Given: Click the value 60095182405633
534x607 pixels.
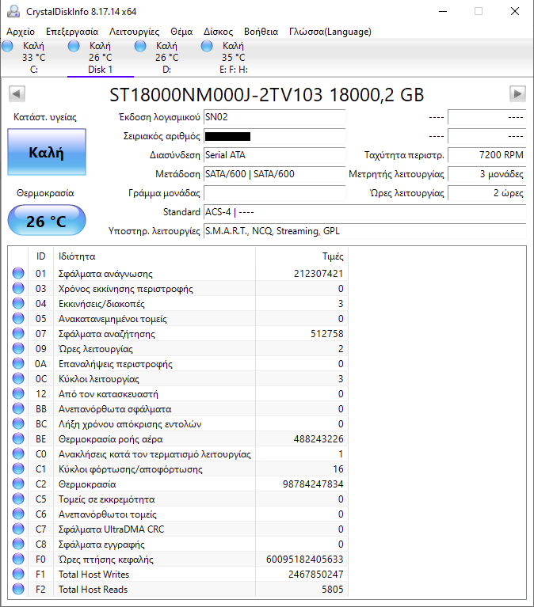Looking at the screenshot, I should coord(304,560).
